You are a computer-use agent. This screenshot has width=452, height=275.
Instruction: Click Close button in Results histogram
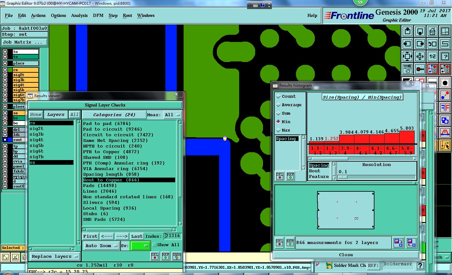346,255
